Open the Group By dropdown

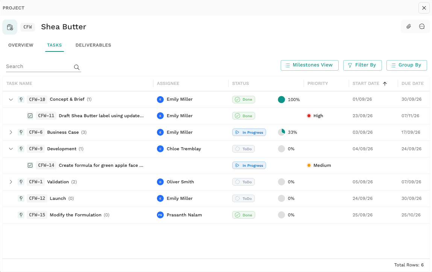coord(407,65)
